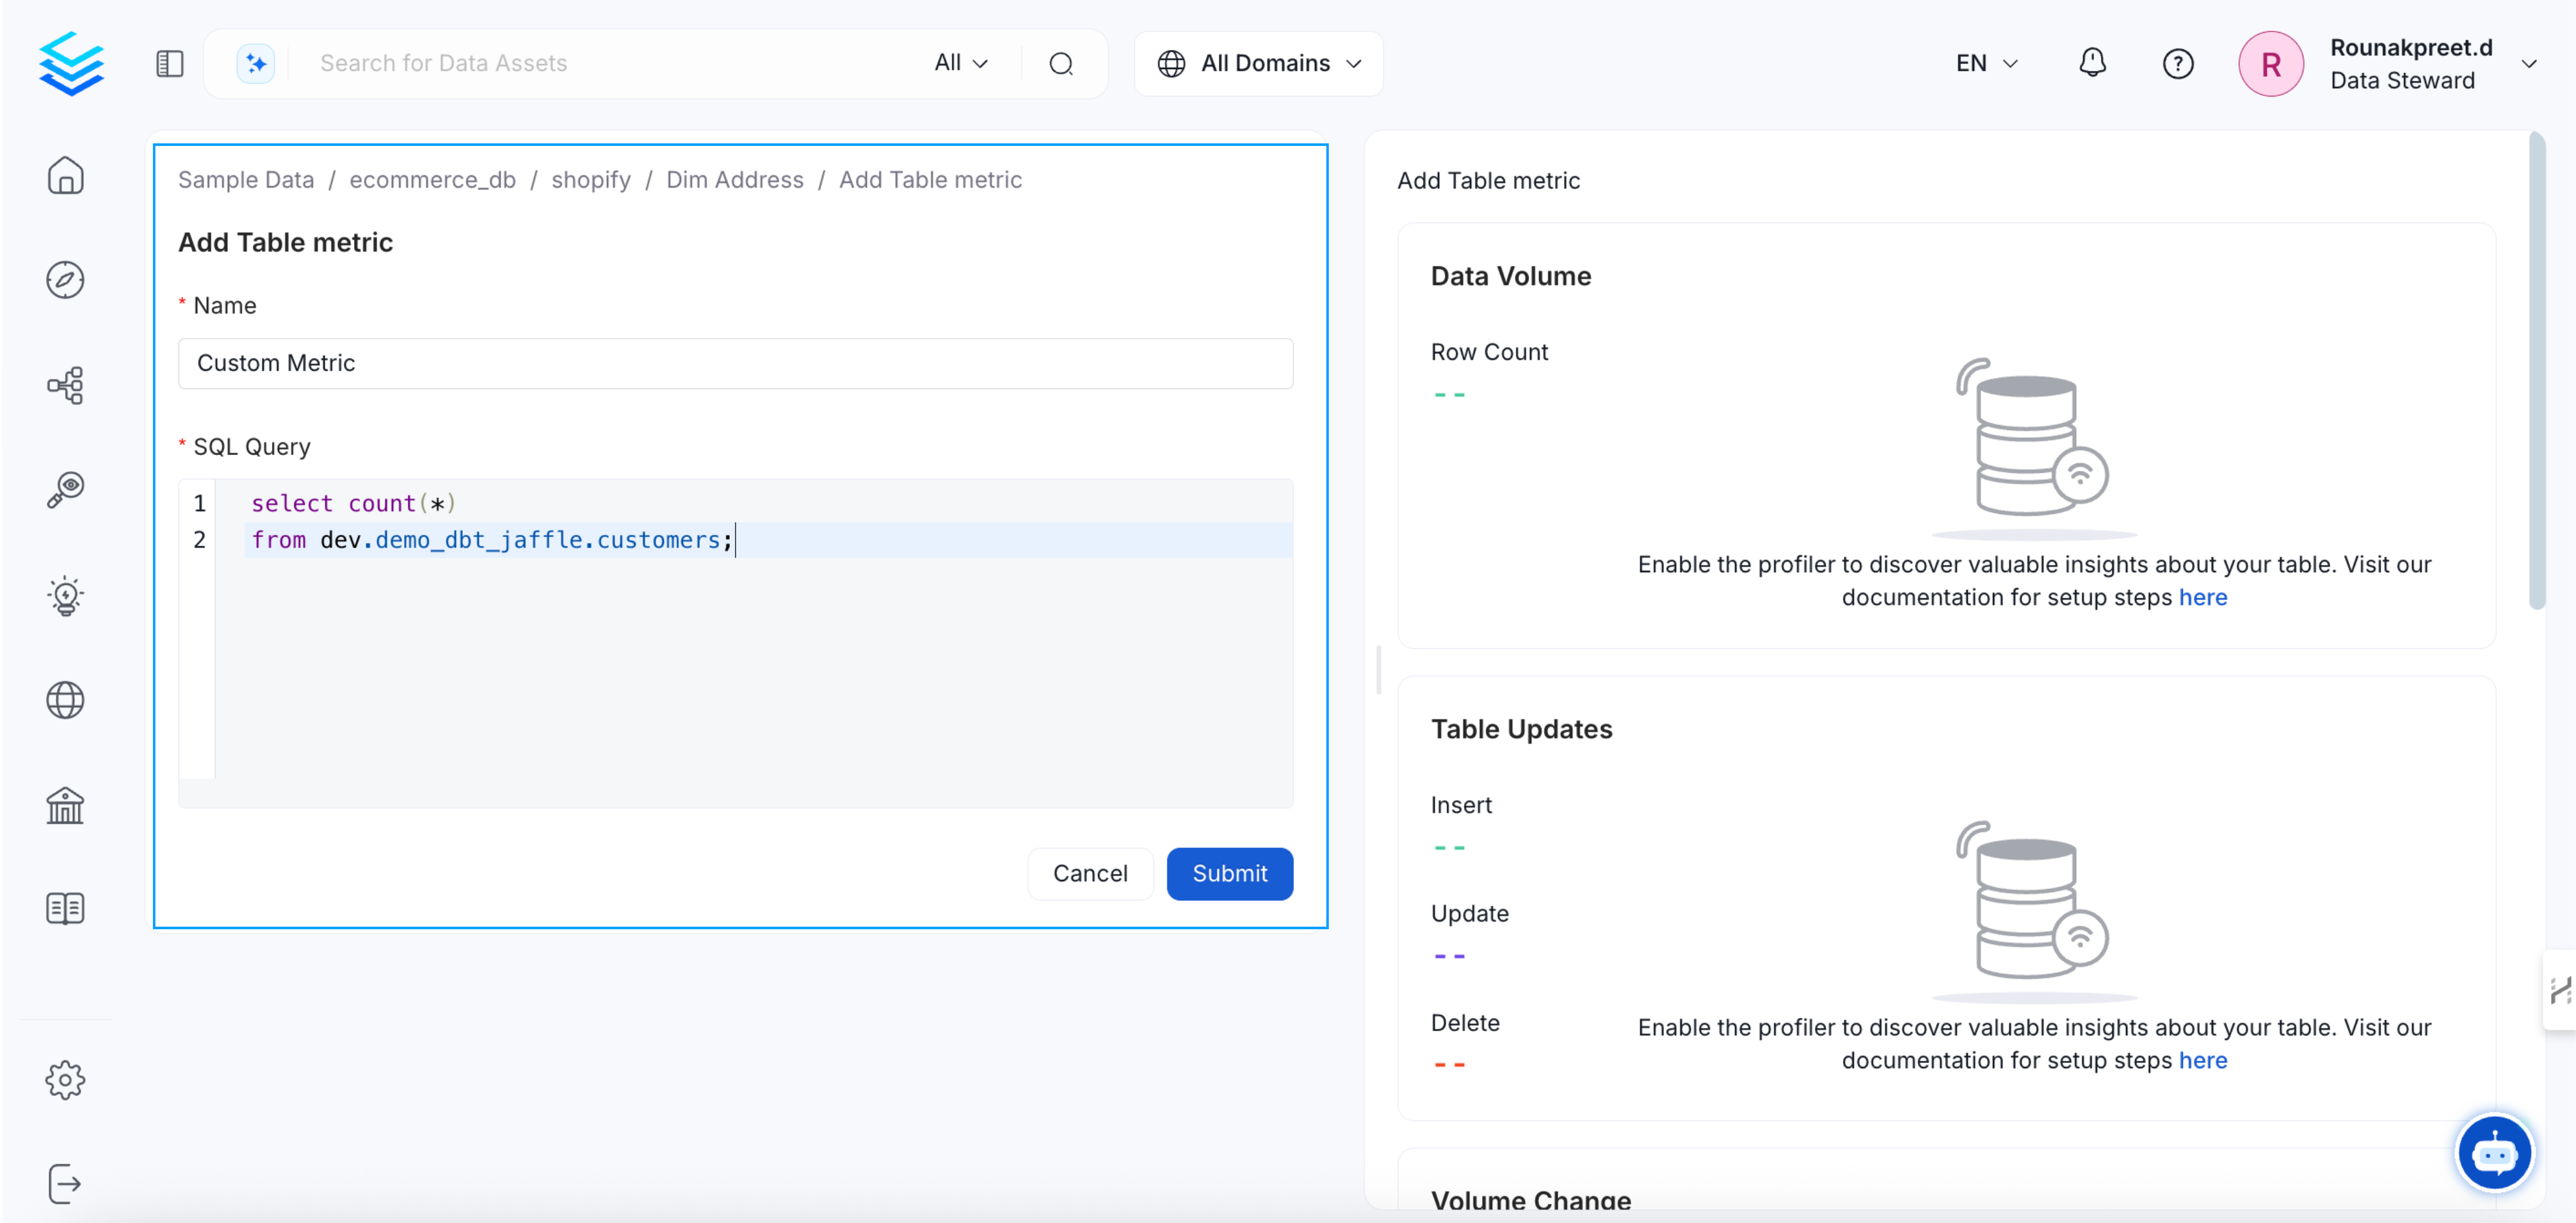Toggle the AI search sparkle button
The width and height of the screenshot is (2576, 1223).
(256, 63)
